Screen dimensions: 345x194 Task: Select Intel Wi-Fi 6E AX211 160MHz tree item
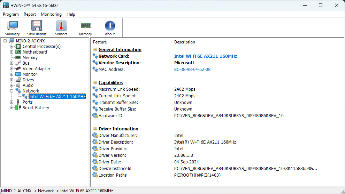click(57, 97)
